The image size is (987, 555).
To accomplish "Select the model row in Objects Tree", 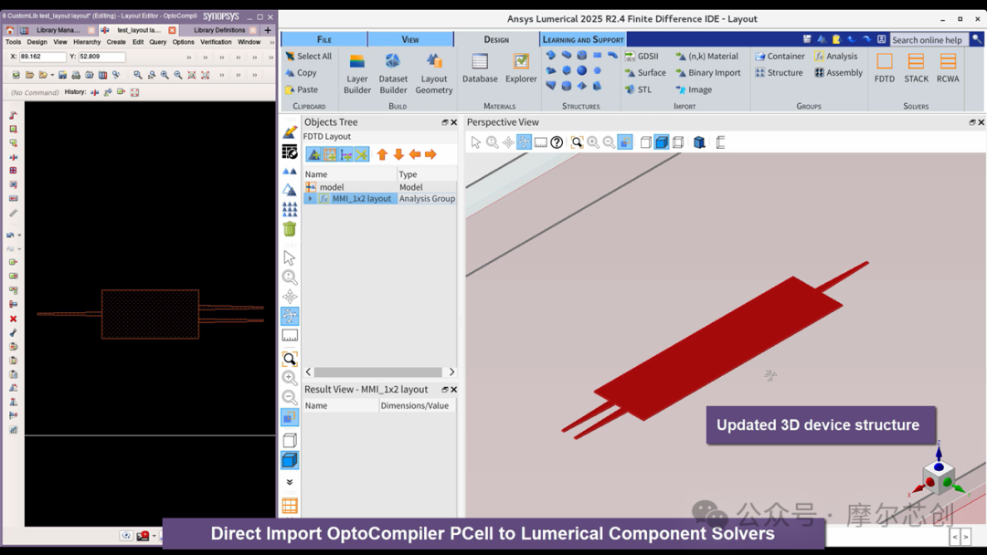I will click(x=380, y=187).
